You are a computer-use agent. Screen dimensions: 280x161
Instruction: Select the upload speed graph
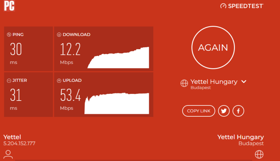pyautogui.click(x=117, y=103)
